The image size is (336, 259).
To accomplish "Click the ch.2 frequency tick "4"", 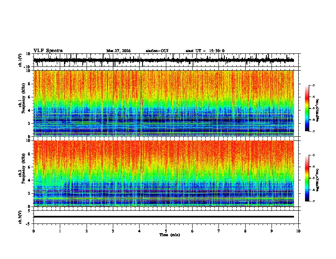I will coord(29,180).
